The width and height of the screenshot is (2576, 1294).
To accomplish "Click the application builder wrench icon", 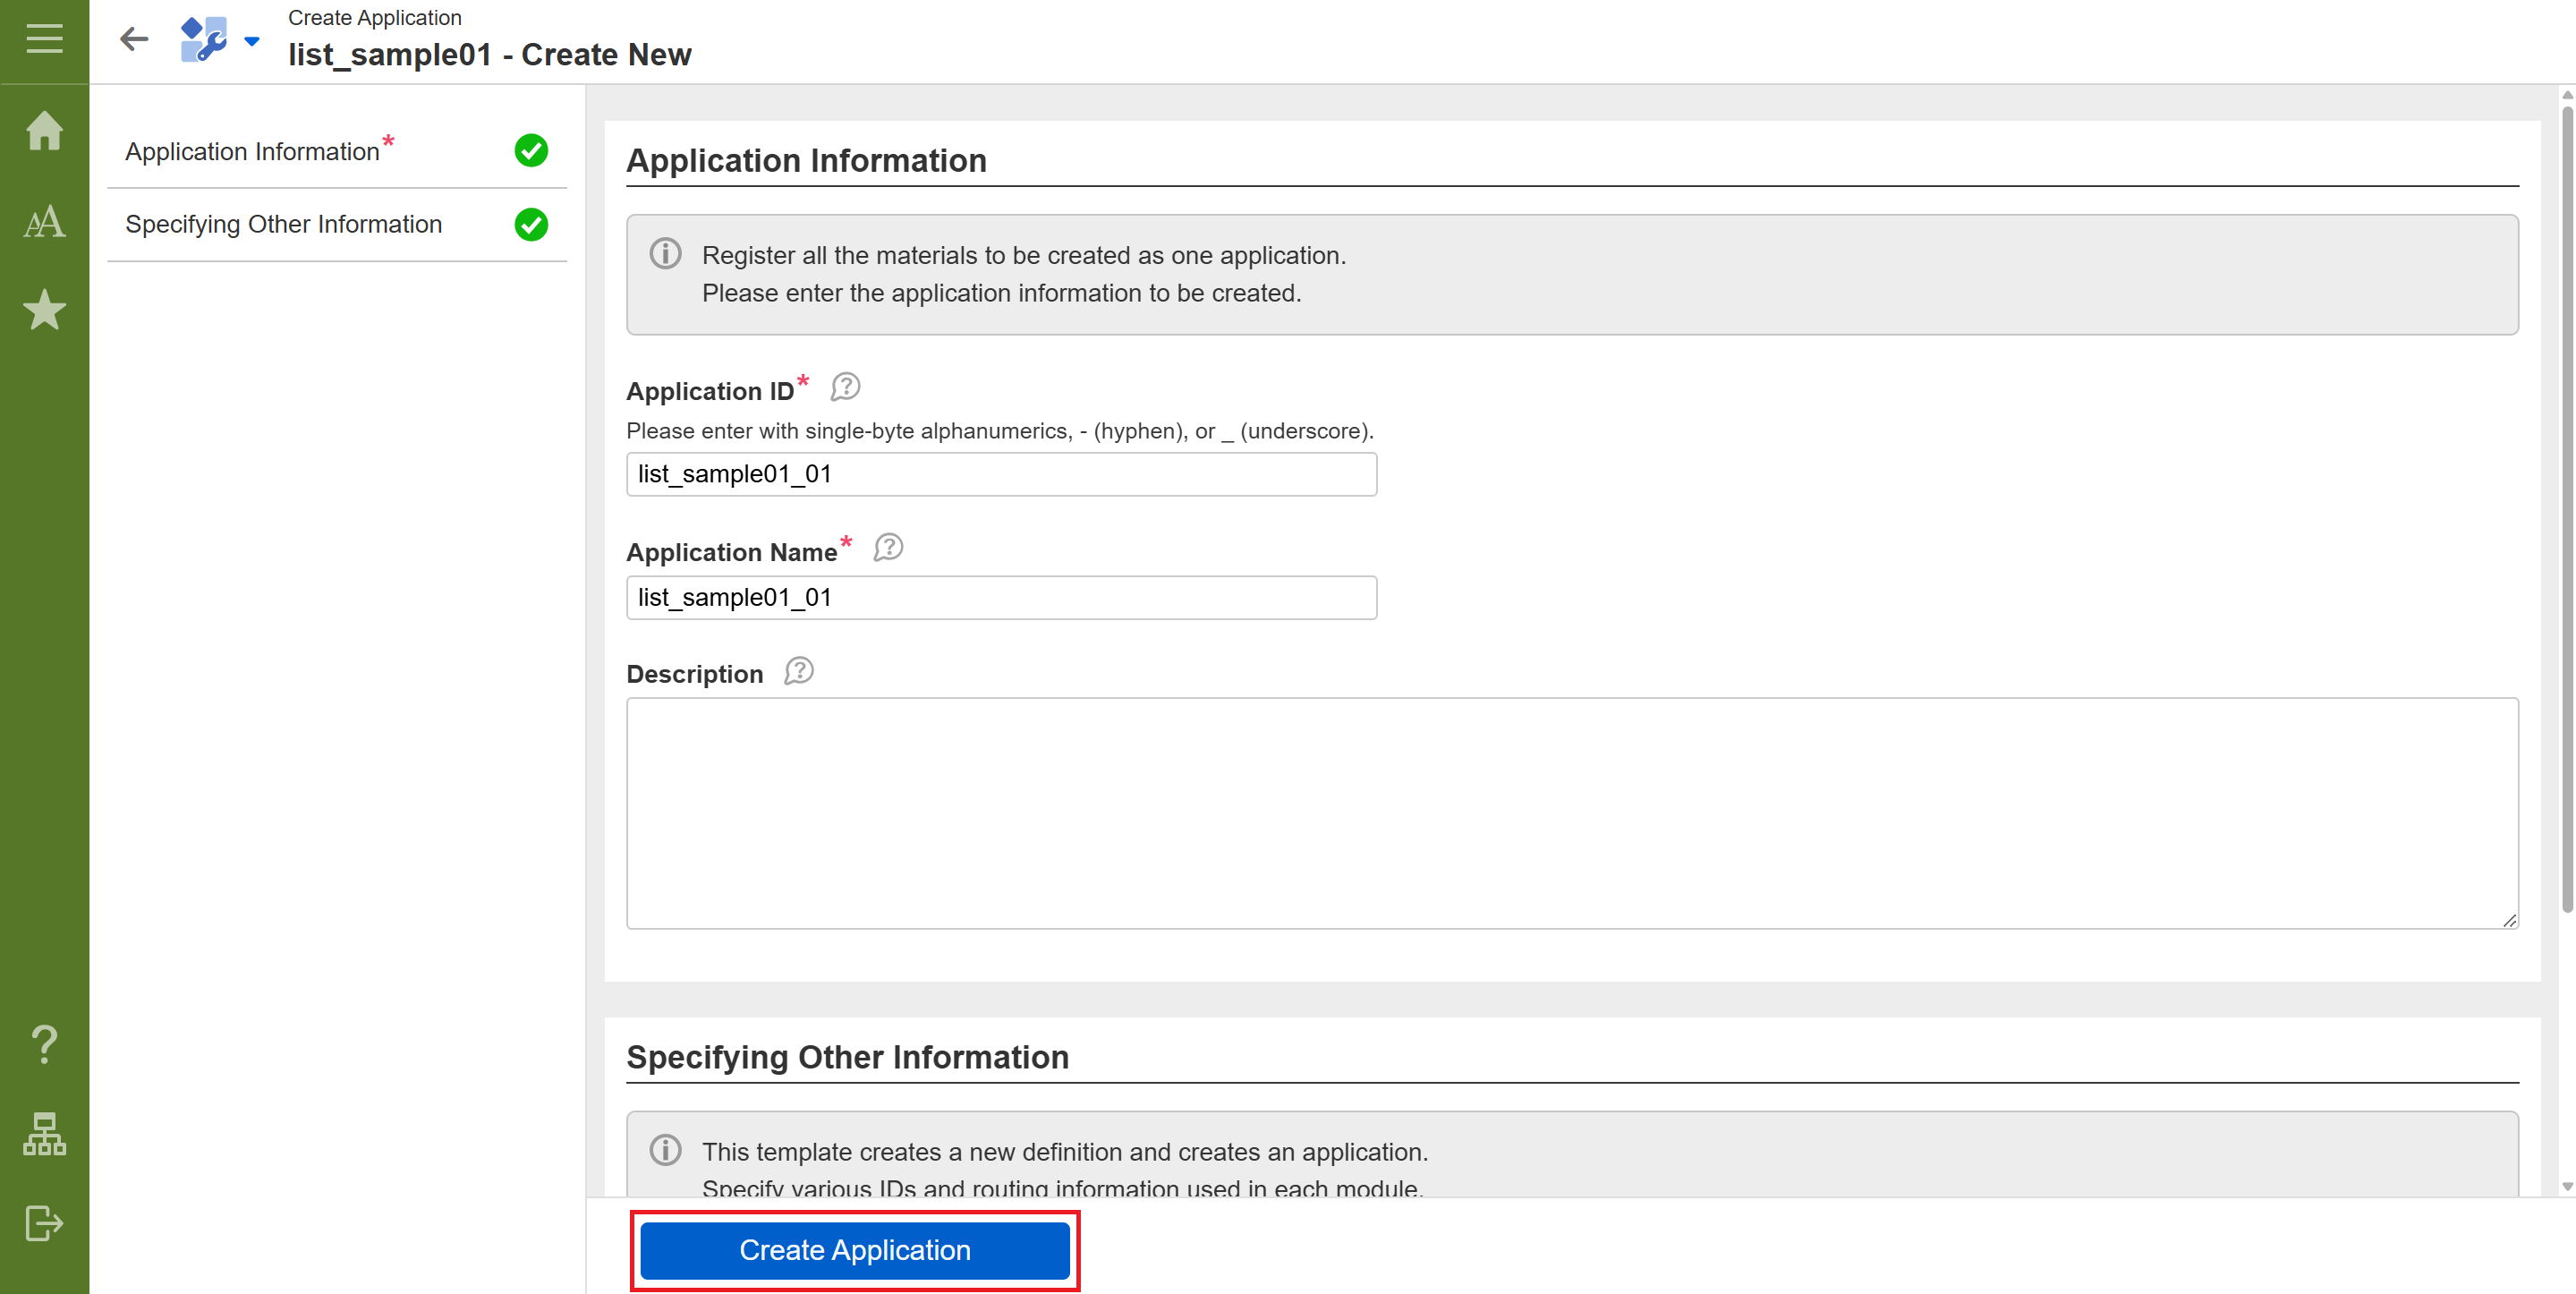I will tap(204, 39).
